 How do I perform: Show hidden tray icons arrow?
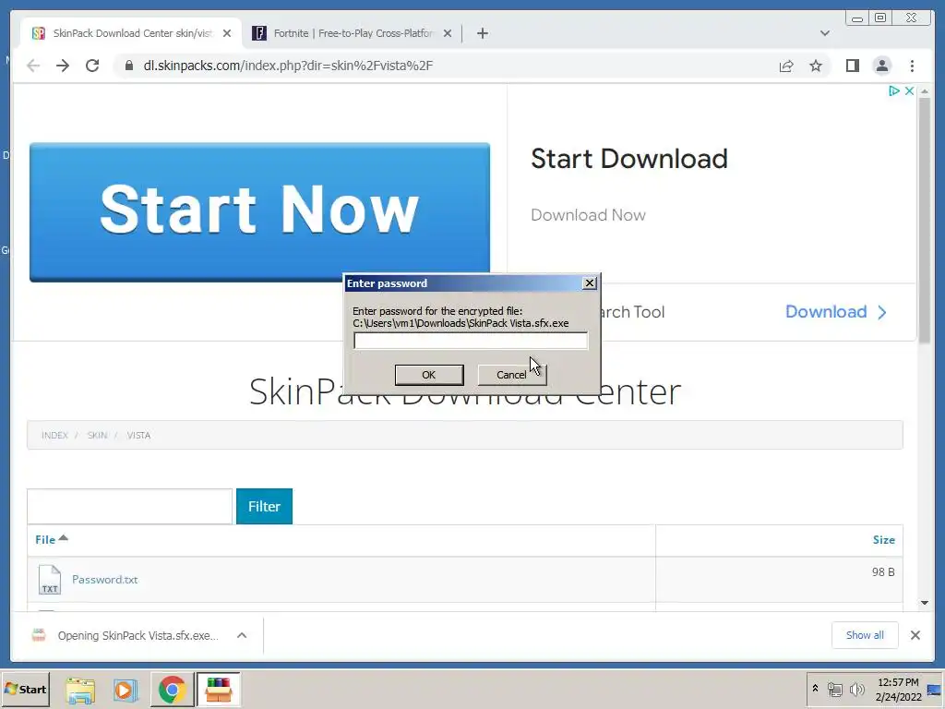tap(815, 689)
